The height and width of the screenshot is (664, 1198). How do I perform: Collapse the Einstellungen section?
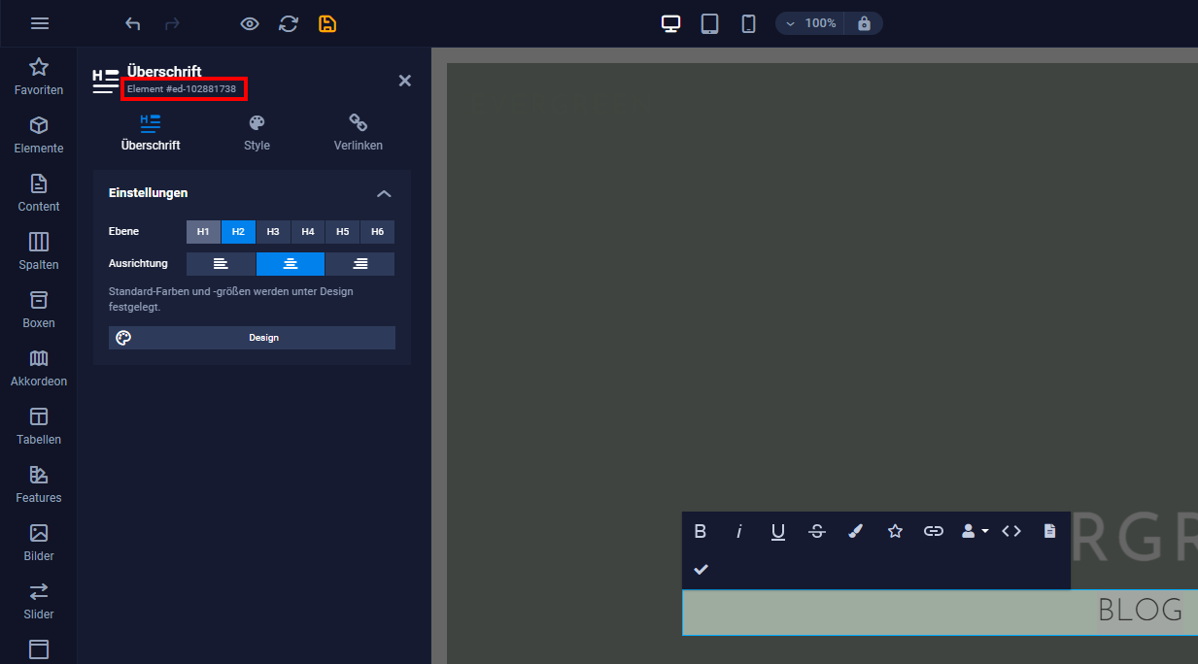384,193
